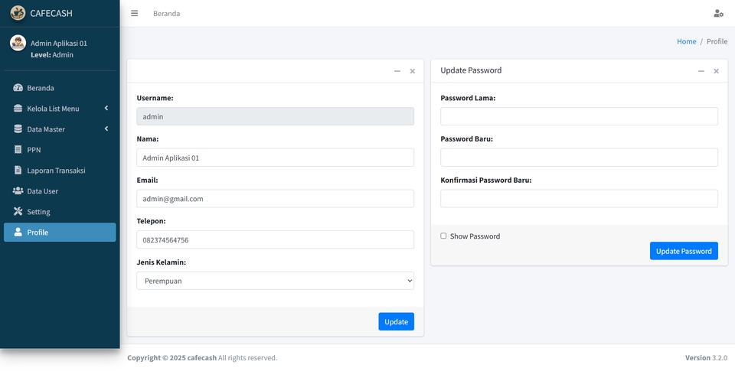Click the 'Version 3.2.0' footer text
Screen dimensions: 735x371
pos(706,357)
